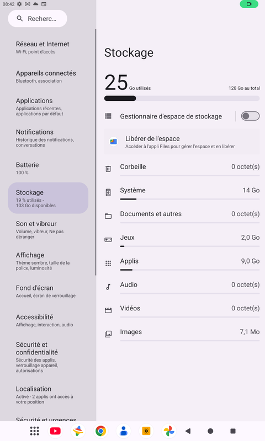Click the settings search field
Screen dimensions: 265x441
click(x=38, y=19)
